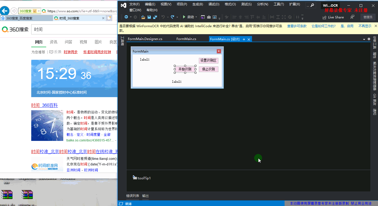Click the horizontal spacing layout icon
Viewport: 378px width, 206px height.
click(297, 17)
